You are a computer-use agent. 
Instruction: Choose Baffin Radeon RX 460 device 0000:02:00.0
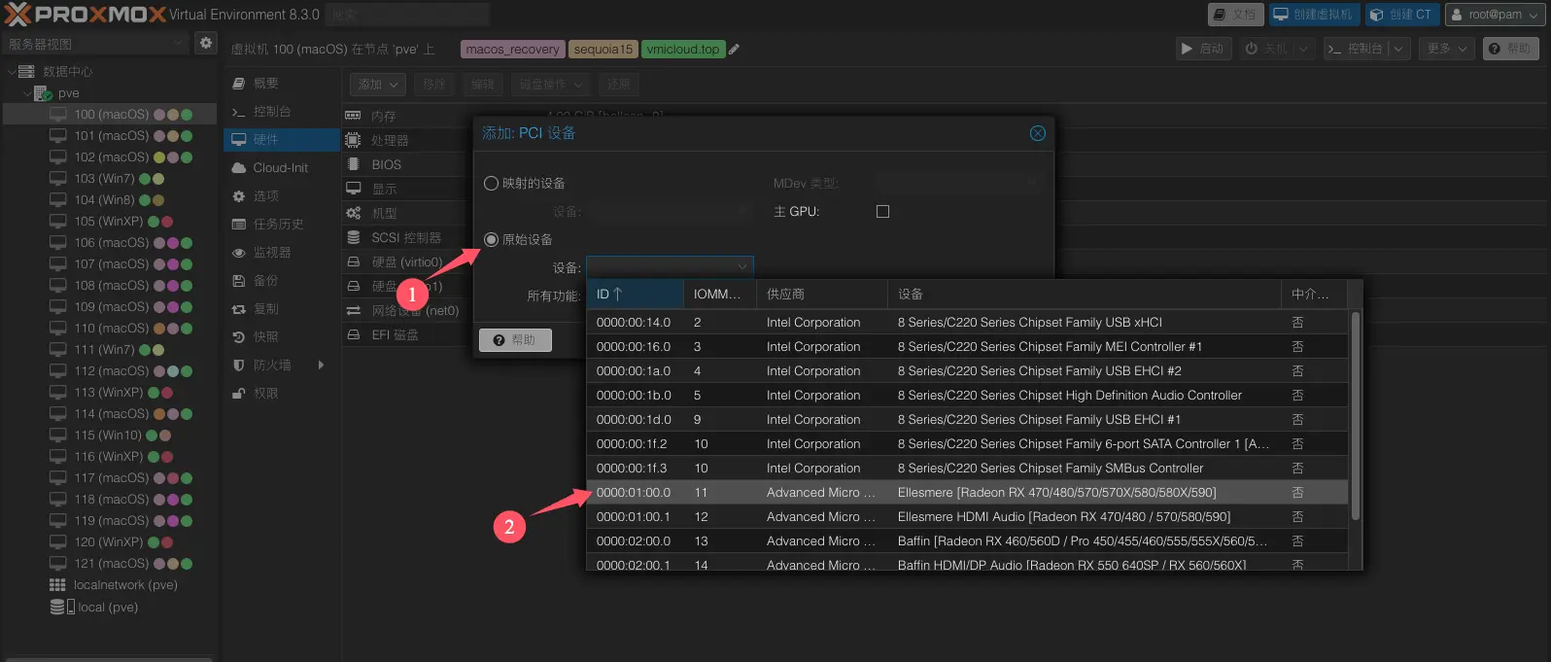(967, 540)
